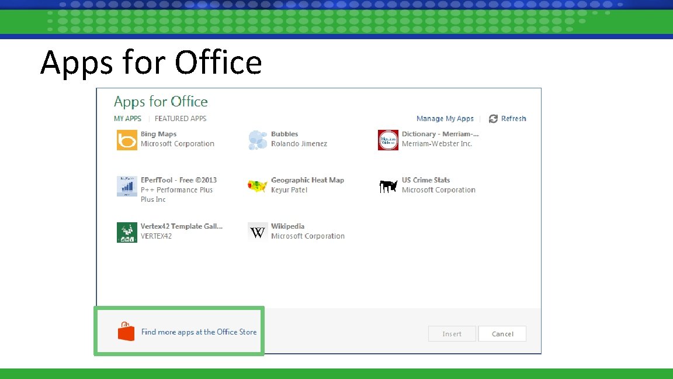Click the US Crime Stats icon
This screenshot has width=673, height=379.
click(388, 186)
